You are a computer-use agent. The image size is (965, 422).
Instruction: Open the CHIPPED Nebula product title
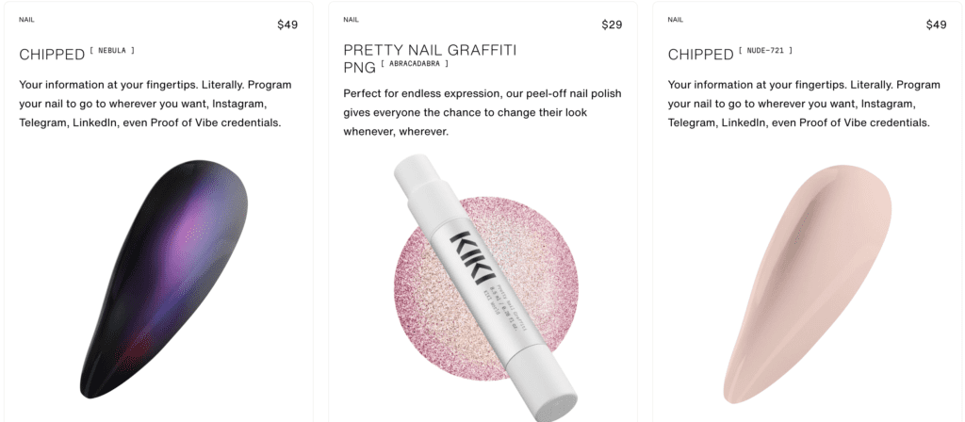tap(52, 55)
